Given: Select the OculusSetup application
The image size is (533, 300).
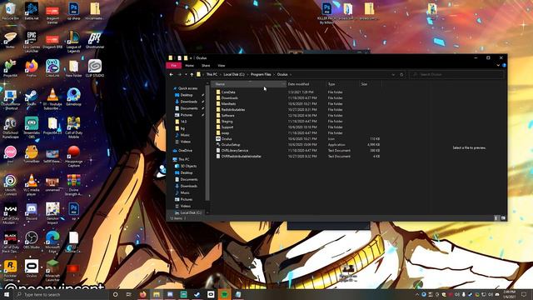Looking at the screenshot, I should [231, 144].
